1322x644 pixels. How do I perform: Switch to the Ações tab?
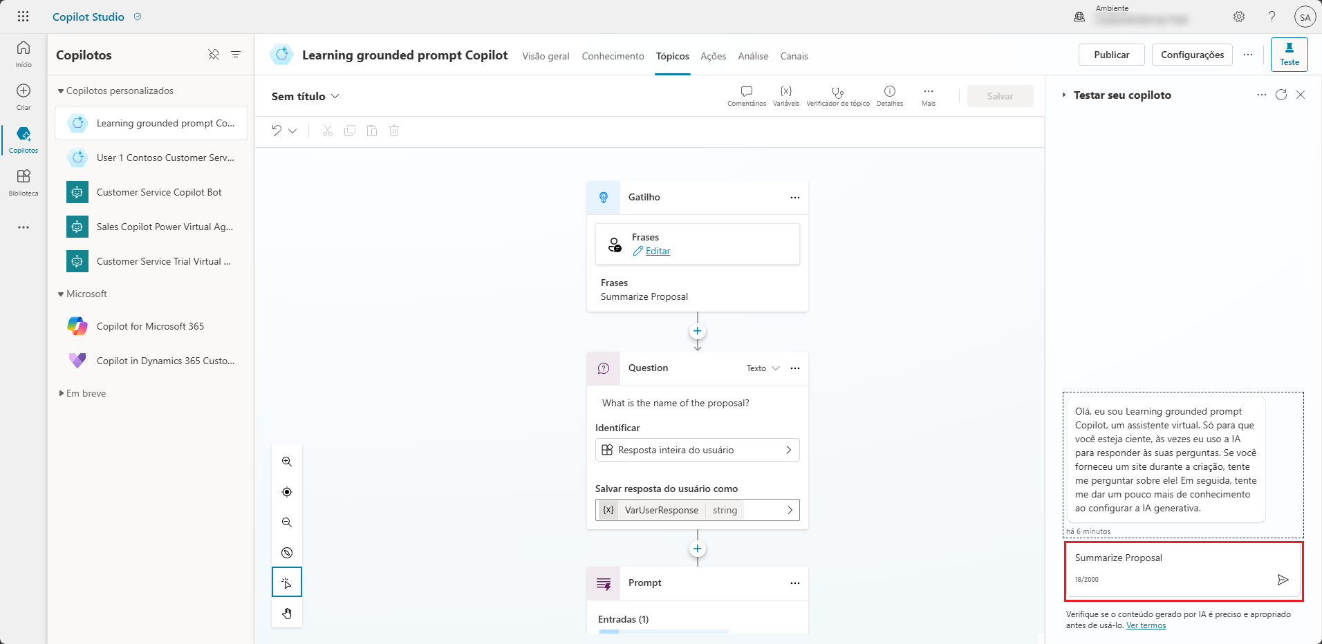pos(713,56)
